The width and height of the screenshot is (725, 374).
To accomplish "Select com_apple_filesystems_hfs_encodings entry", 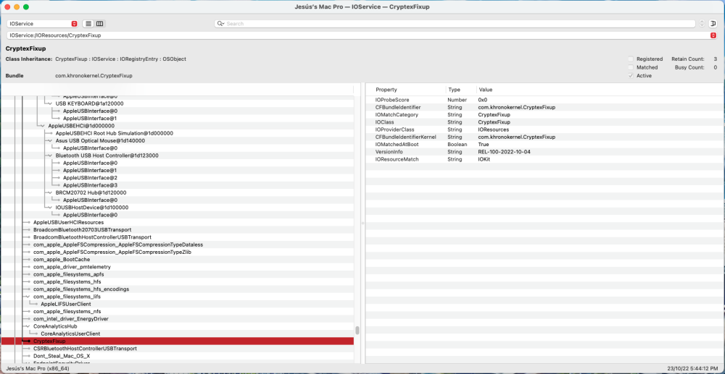I will (x=81, y=289).
